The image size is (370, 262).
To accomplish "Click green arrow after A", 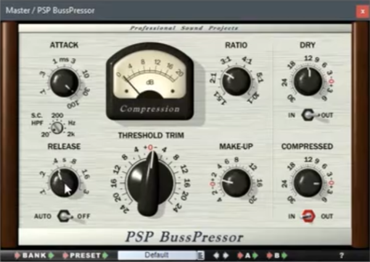I will pos(255,256).
